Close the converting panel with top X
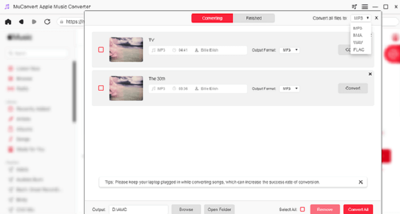Viewport: 400px width, 214px height. pyautogui.click(x=376, y=17)
